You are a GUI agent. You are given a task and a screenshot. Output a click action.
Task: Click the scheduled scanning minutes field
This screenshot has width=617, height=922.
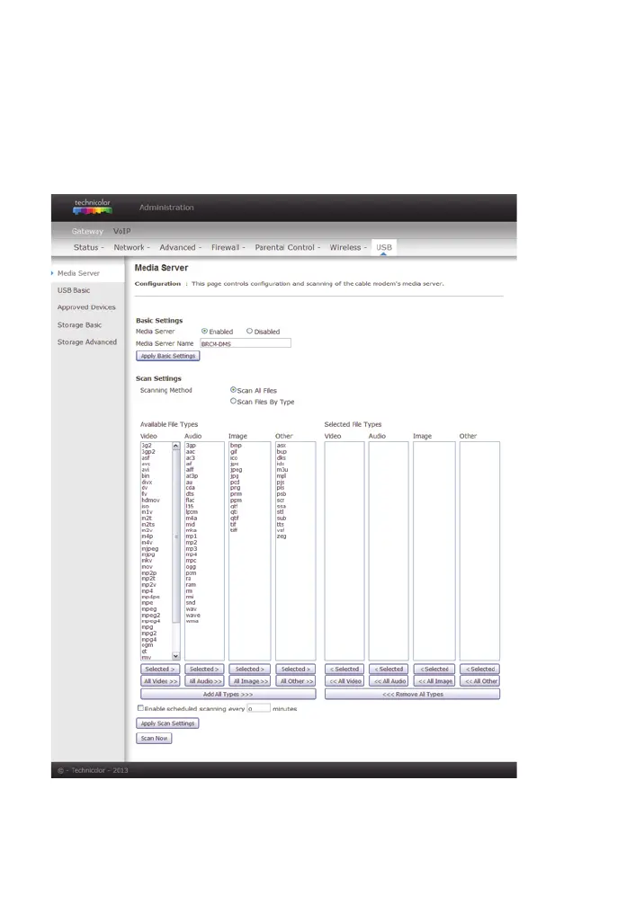pos(258,708)
